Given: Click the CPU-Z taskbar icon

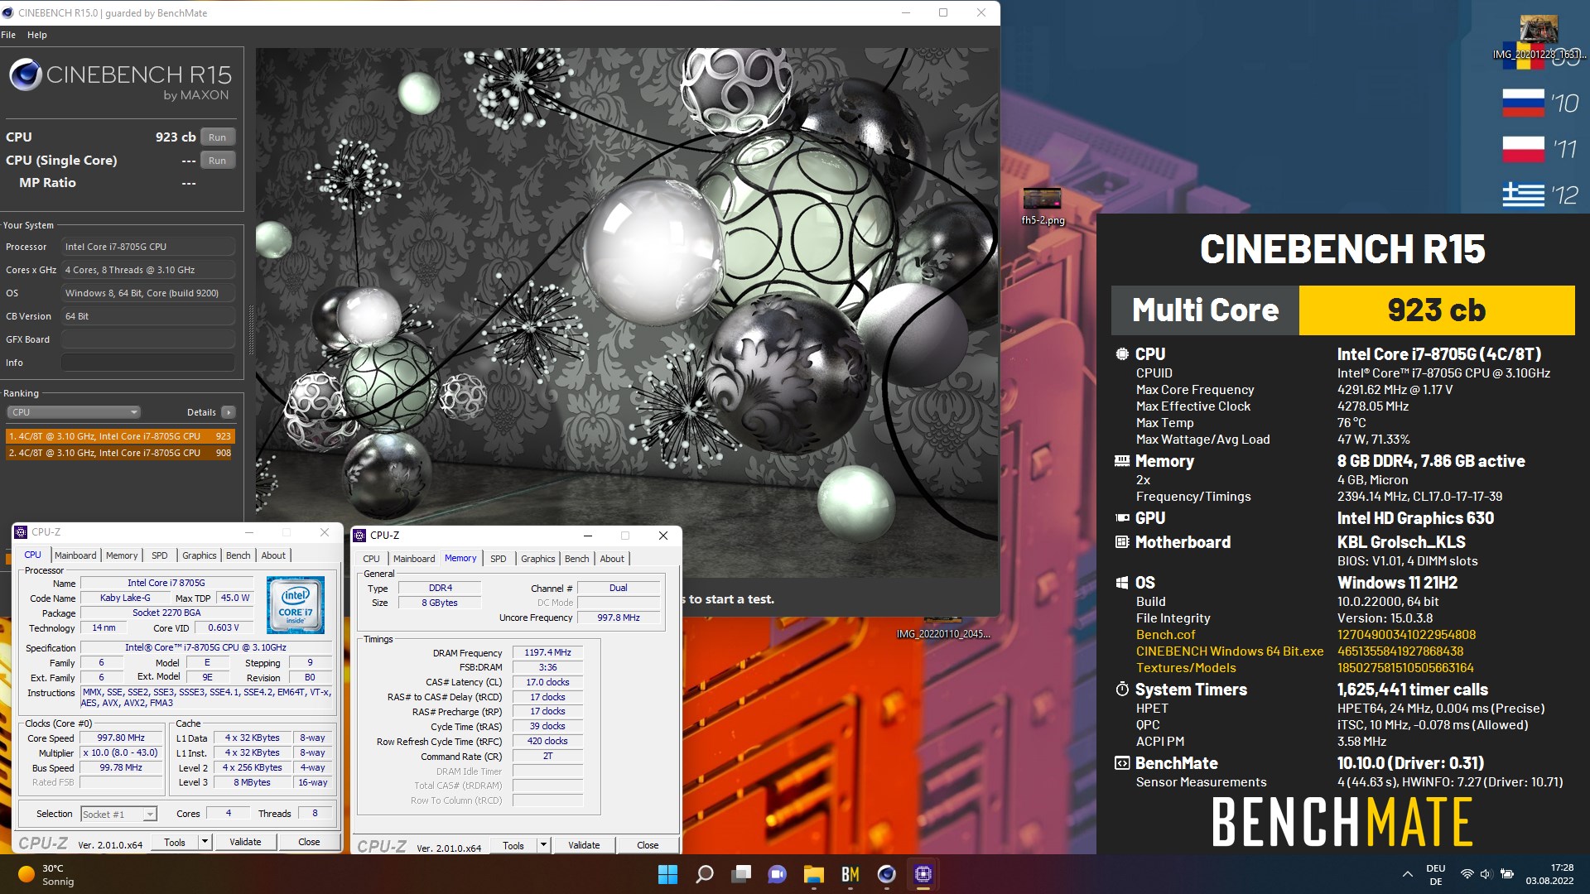Looking at the screenshot, I should pyautogui.click(x=923, y=874).
